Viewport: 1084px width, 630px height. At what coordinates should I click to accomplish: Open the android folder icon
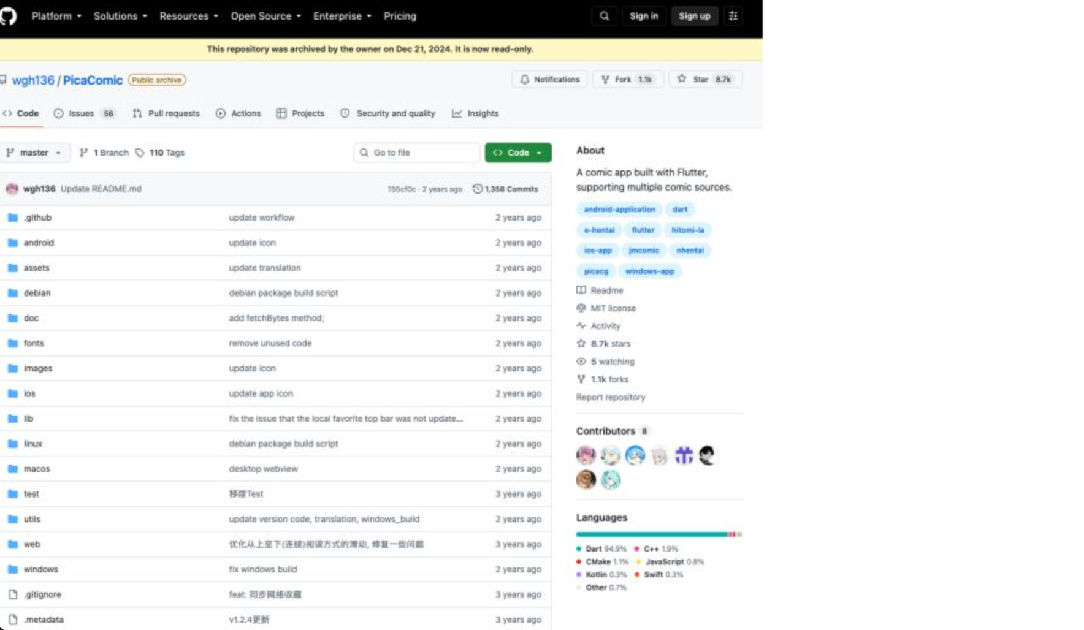pos(12,243)
